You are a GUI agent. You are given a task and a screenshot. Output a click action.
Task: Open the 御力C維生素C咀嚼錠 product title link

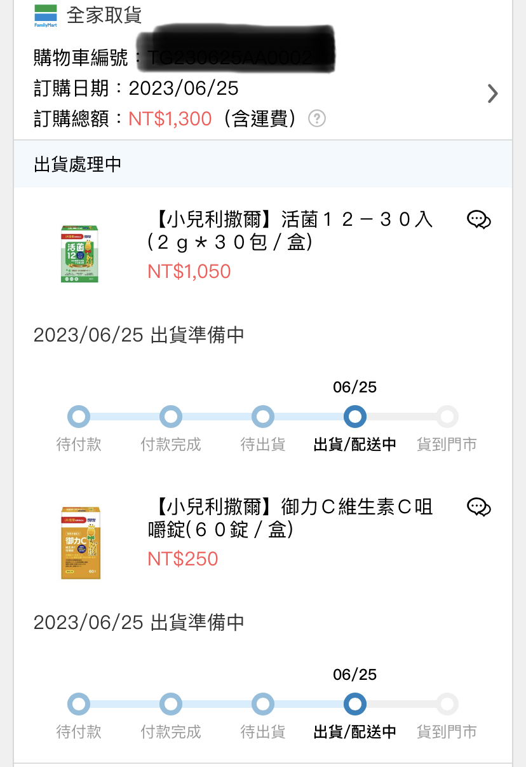point(290,518)
